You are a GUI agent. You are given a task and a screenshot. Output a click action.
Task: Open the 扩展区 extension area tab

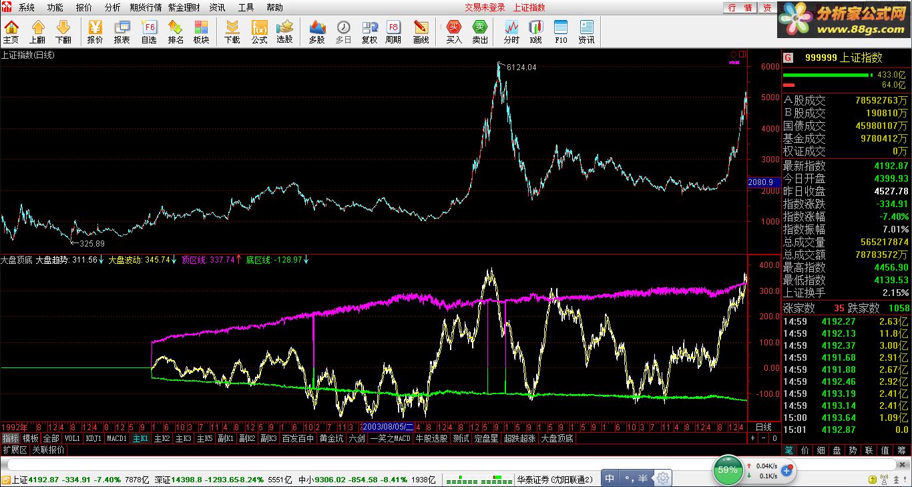coord(15,450)
